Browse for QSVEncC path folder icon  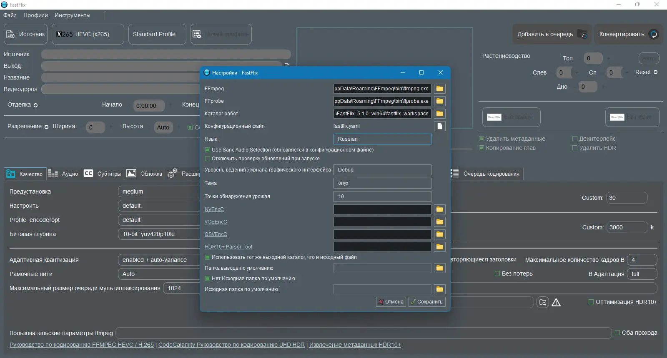(440, 234)
